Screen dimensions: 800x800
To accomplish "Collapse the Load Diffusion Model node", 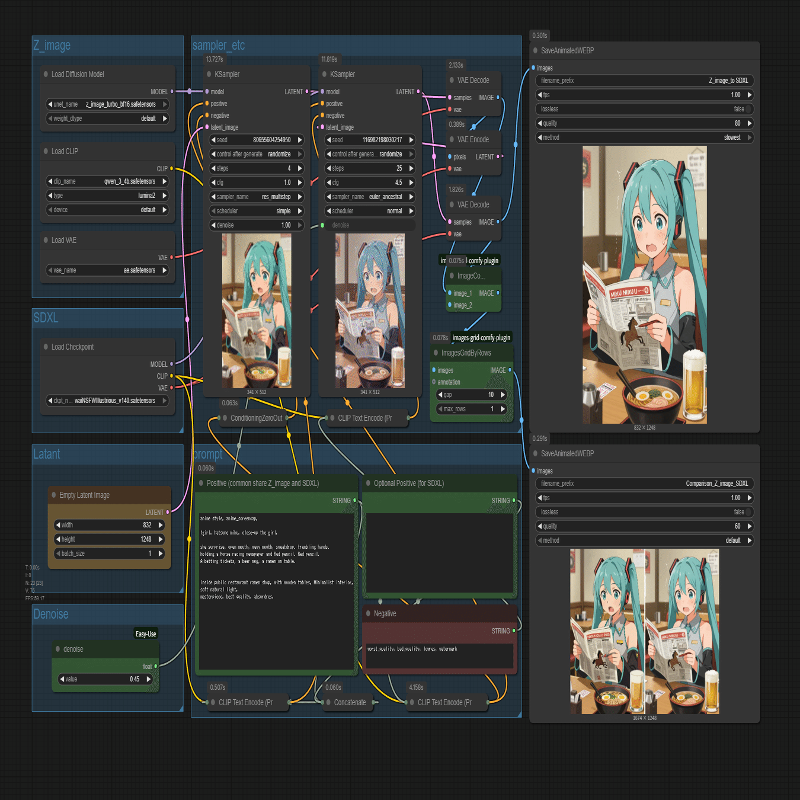I will 44,74.
